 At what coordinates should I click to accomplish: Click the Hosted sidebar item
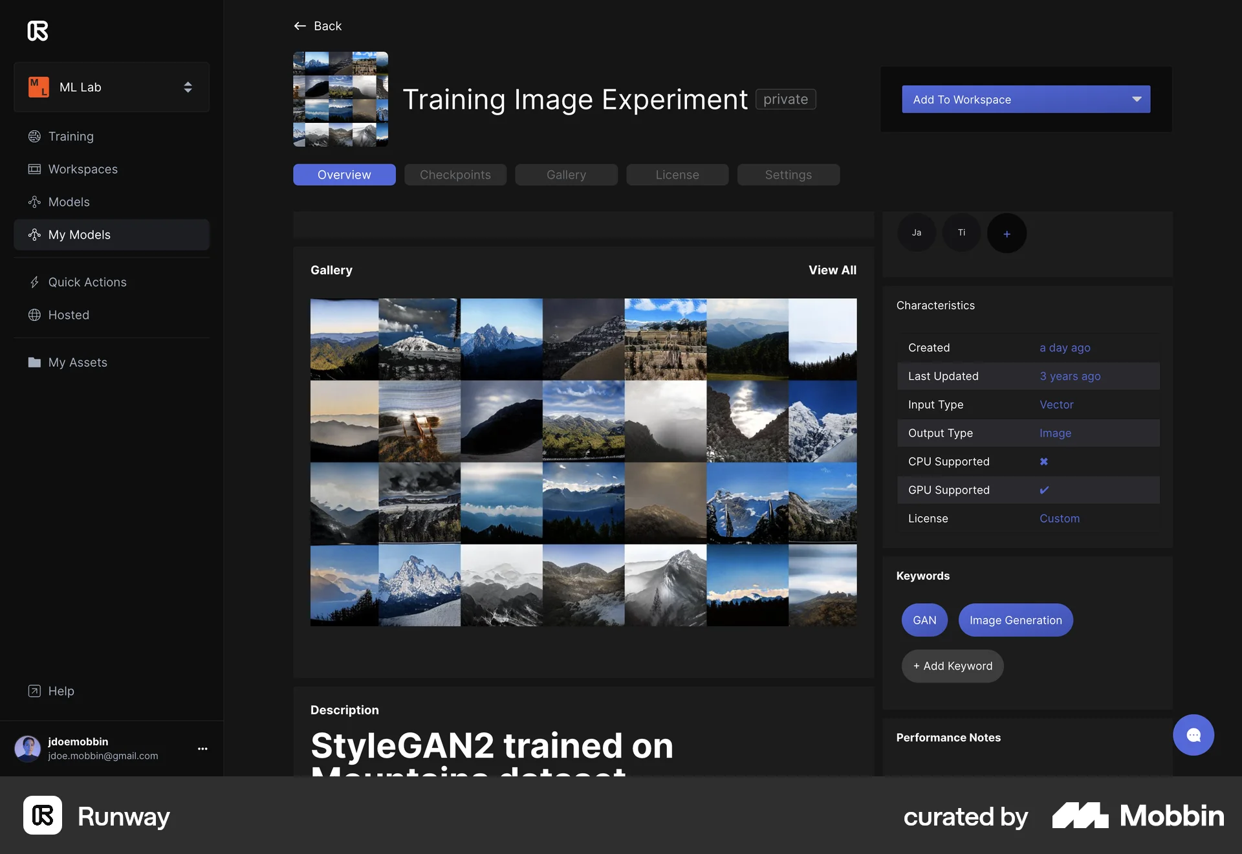[x=68, y=315]
